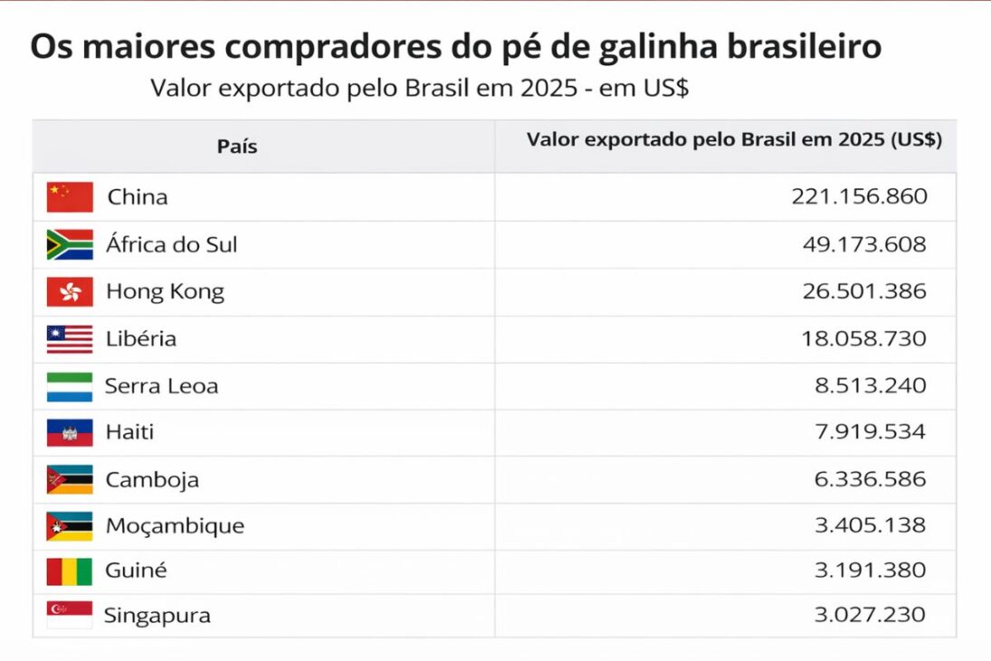Click the Singapura flag icon
Image resolution: width=991 pixels, height=661 pixels.
click(x=70, y=616)
